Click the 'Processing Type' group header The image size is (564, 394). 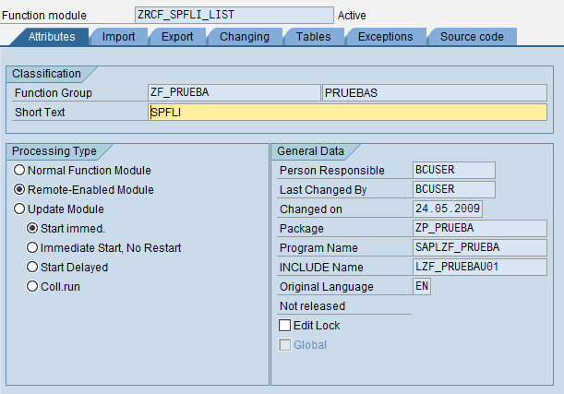[x=54, y=151]
